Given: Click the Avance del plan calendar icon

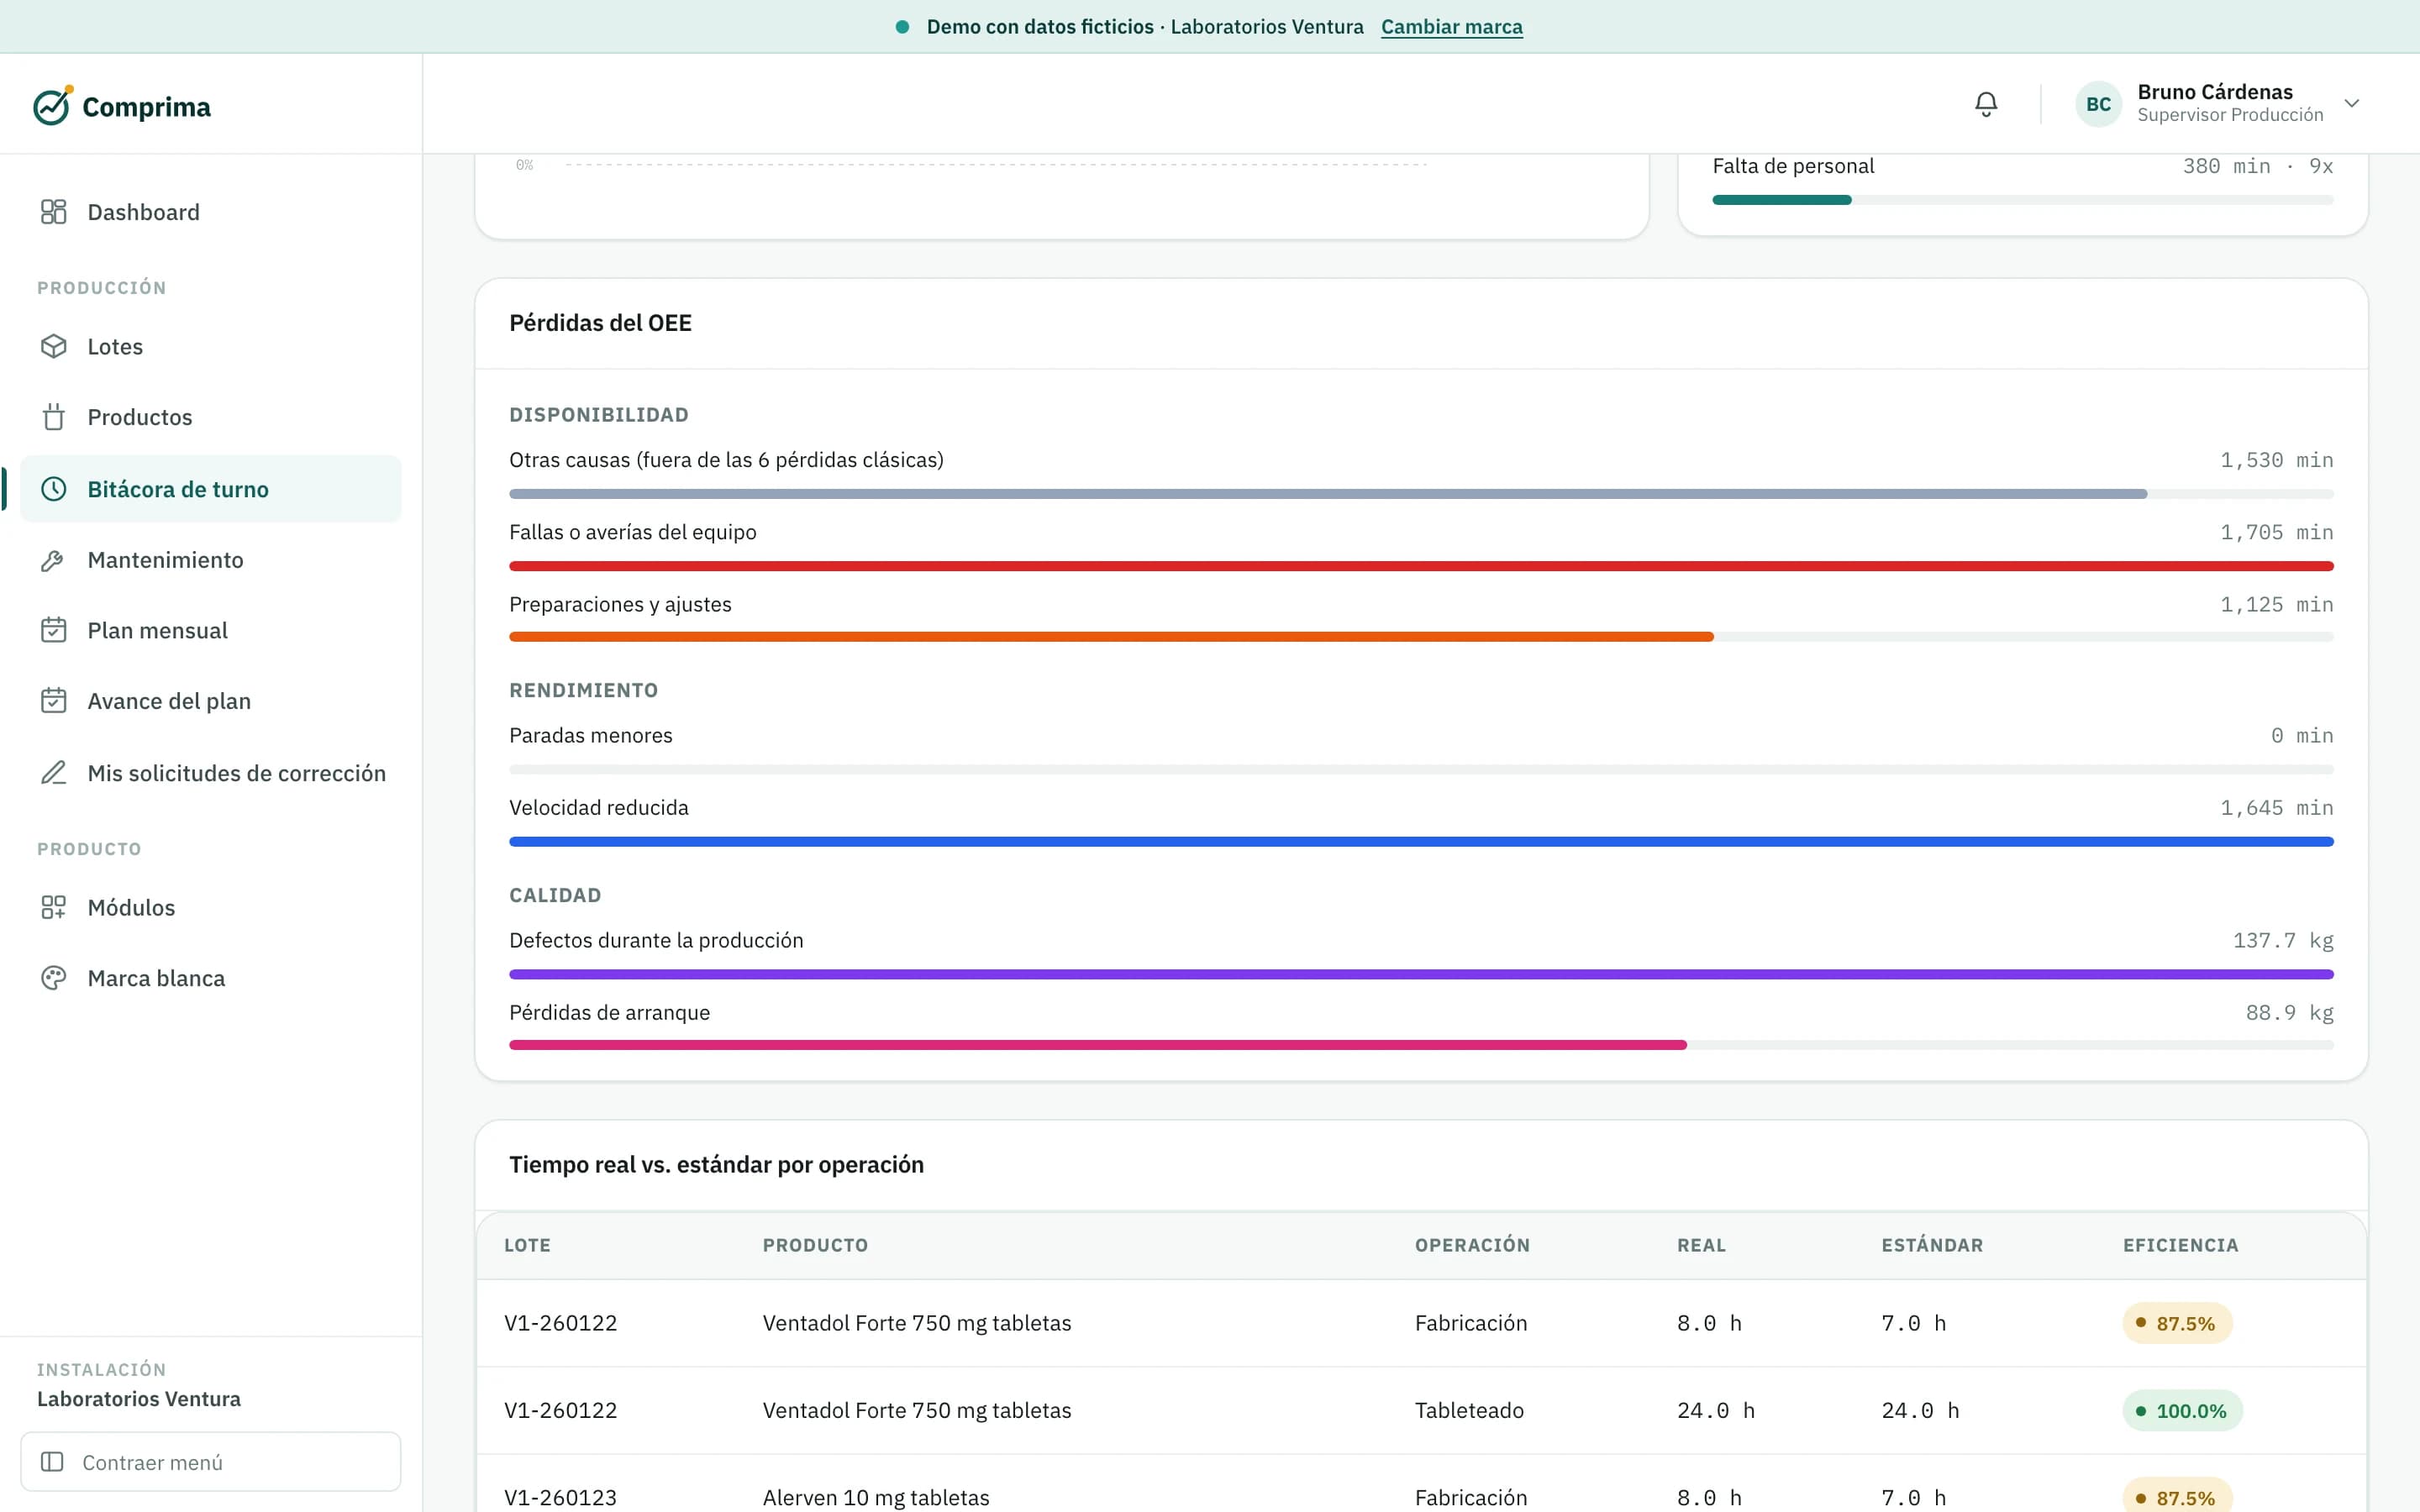Looking at the screenshot, I should click(54, 701).
